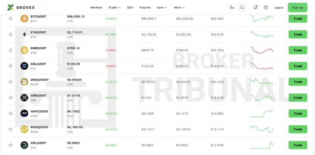Favorite XRP/USDT with the star

tap(11, 97)
